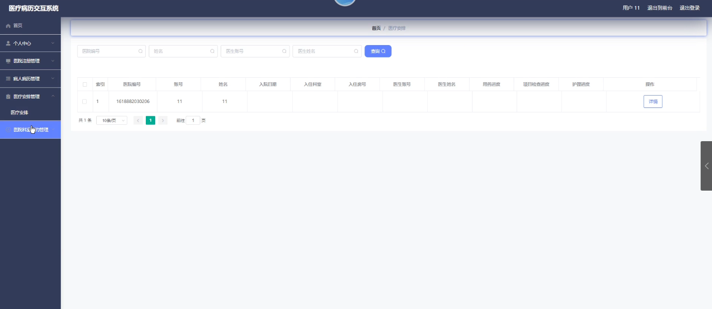712x309 pixels.
Task: Click the person icon beside 个人中心
Action: [x=8, y=44]
